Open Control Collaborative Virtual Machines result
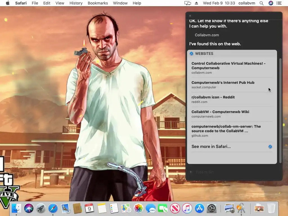Viewport: 288px width, 216px height. 232,68
